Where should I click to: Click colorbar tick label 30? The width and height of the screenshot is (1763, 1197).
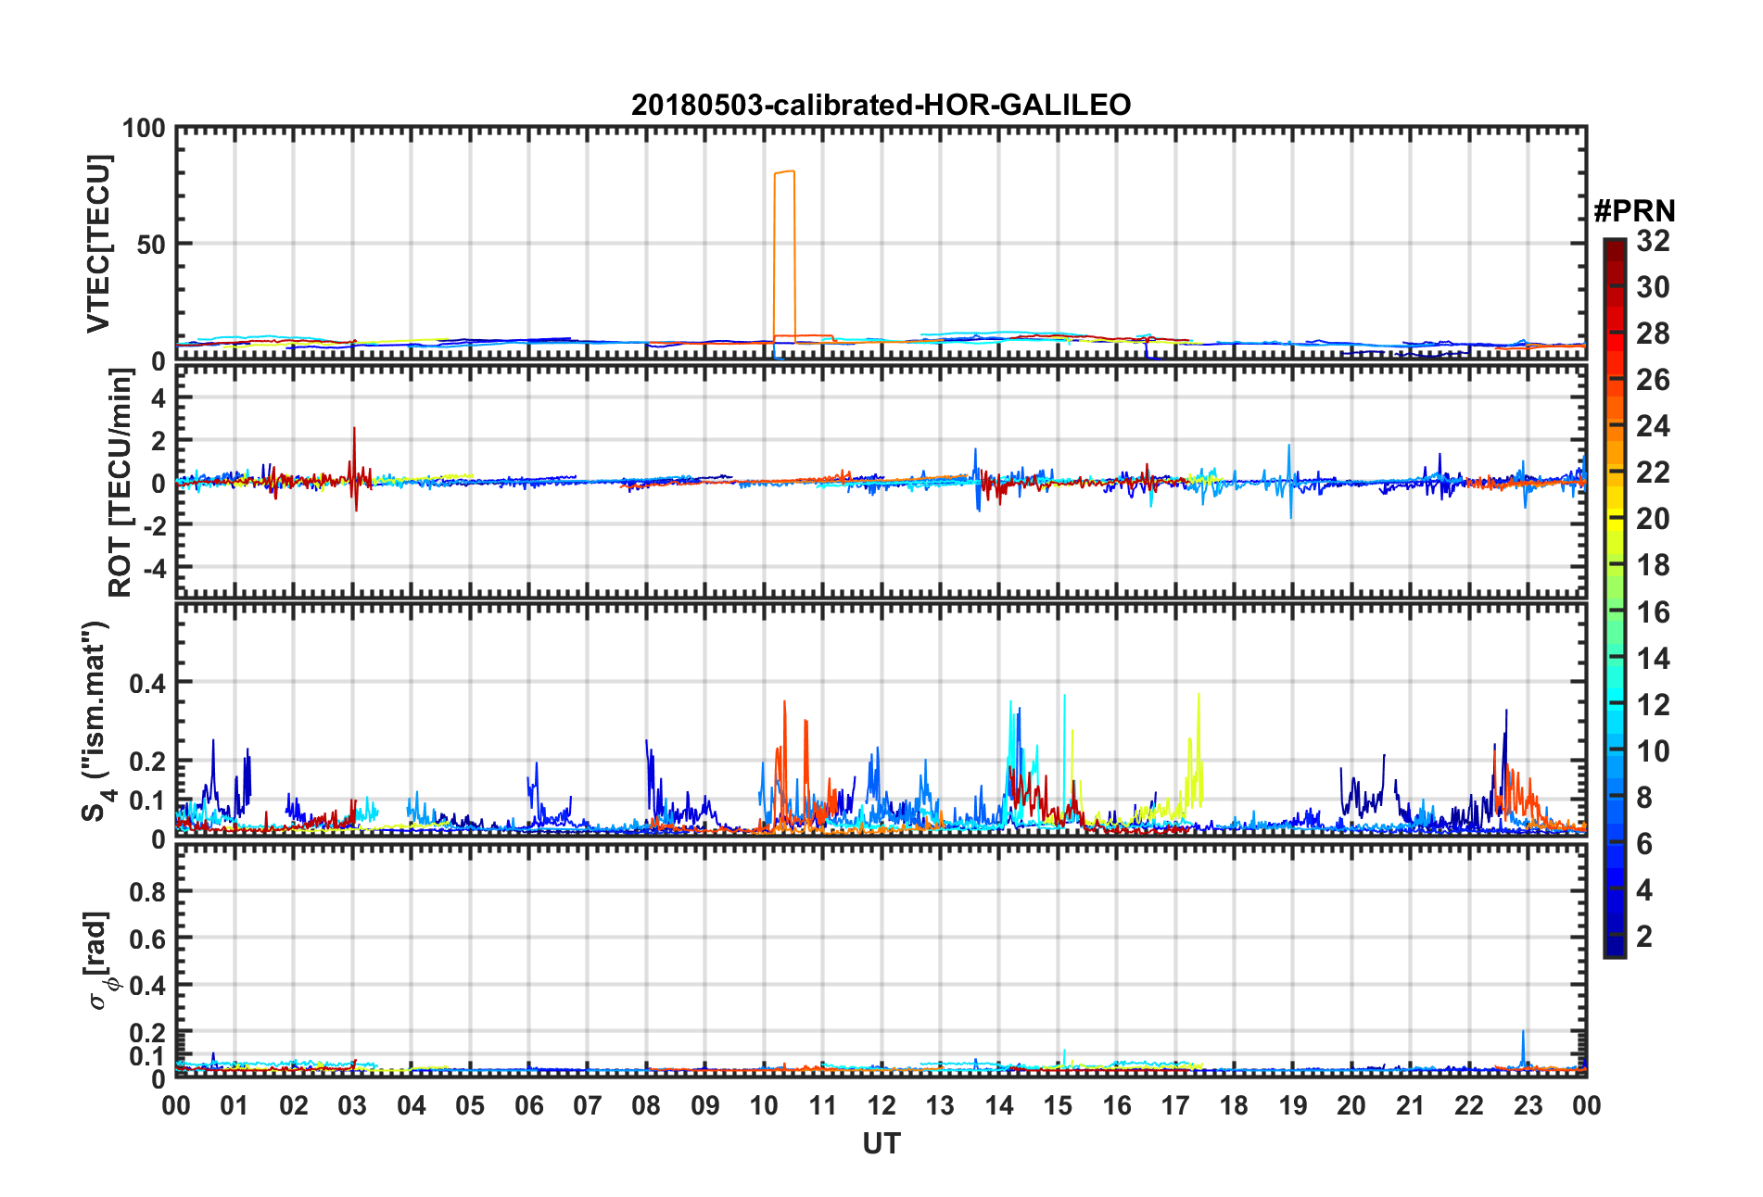coord(1653,287)
